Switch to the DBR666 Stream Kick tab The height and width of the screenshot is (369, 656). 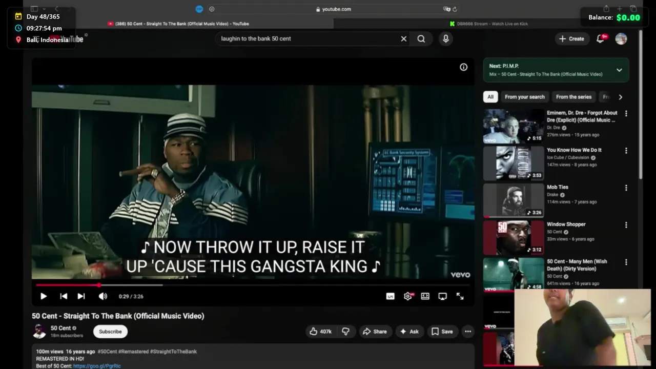point(488,24)
